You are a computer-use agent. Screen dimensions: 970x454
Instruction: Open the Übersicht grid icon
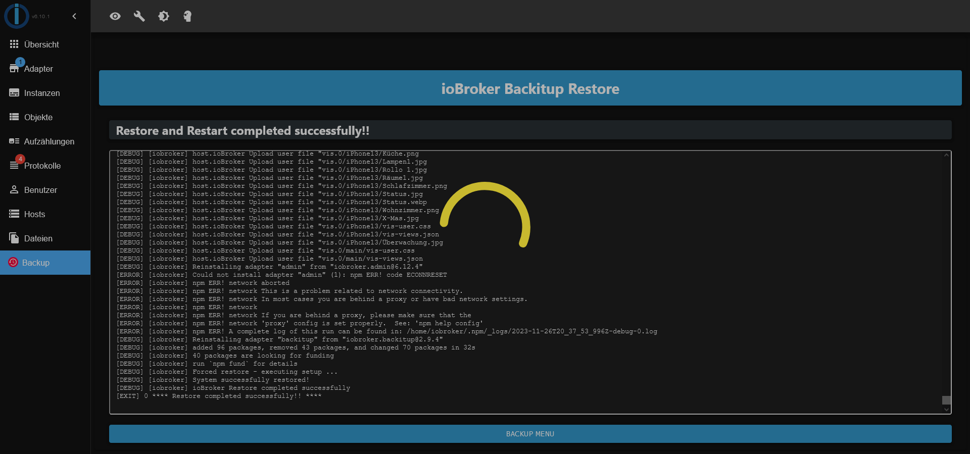coord(14,44)
